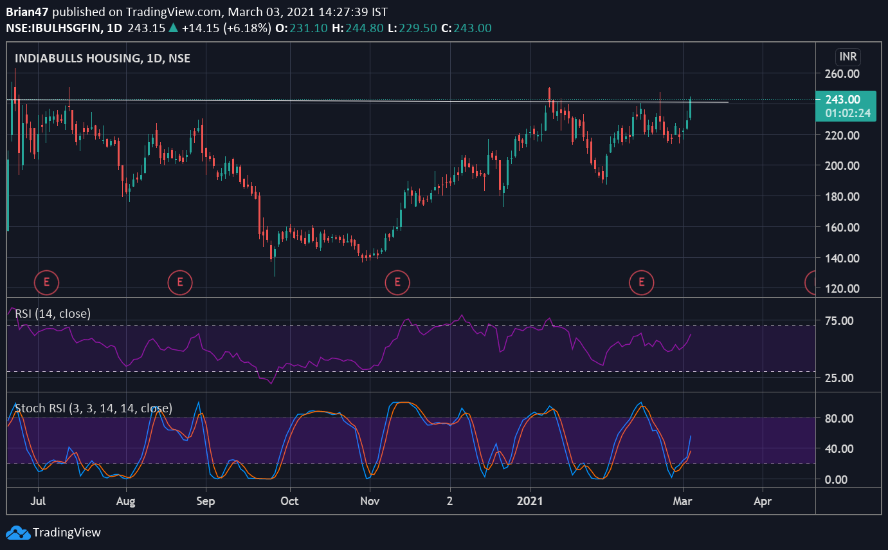Click the +14.15 (+6.18%) change value
888x550 pixels.
226,28
